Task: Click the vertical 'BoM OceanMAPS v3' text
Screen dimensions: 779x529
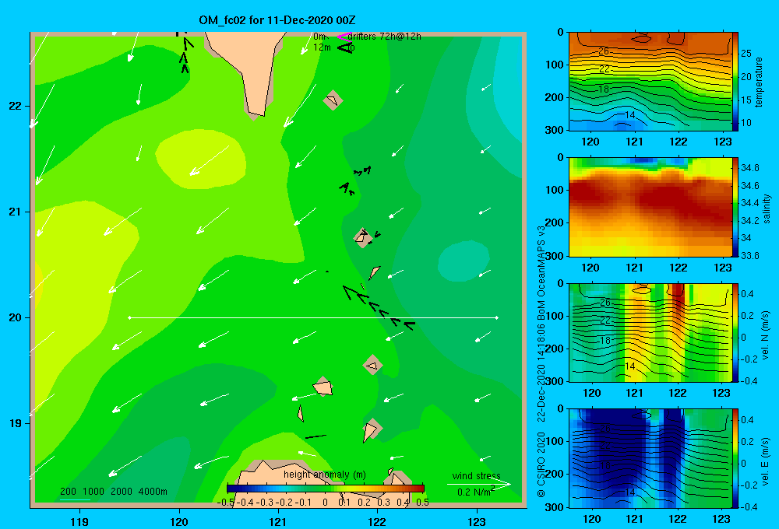Action: [x=541, y=267]
